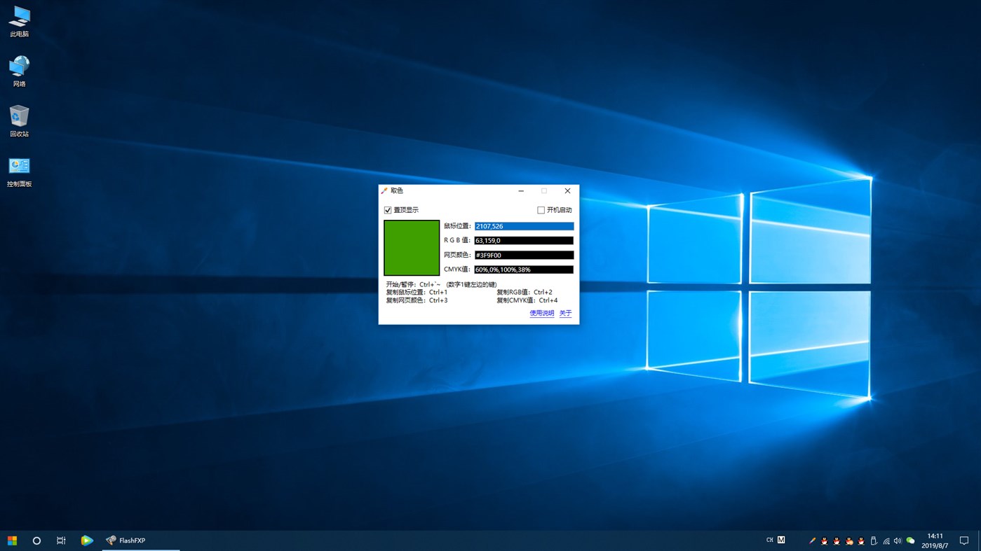The width and height of the screenshot is (981, 551).
Task: Click the WeChat tray icon
Action: [x=910, y=540]
